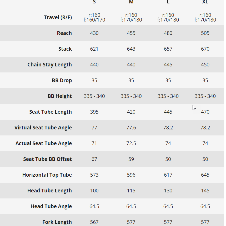This screenshot has height=226, width=226.
Task: Select Seat Tube BB Offset value 67
Action: [x=94, y=159]
